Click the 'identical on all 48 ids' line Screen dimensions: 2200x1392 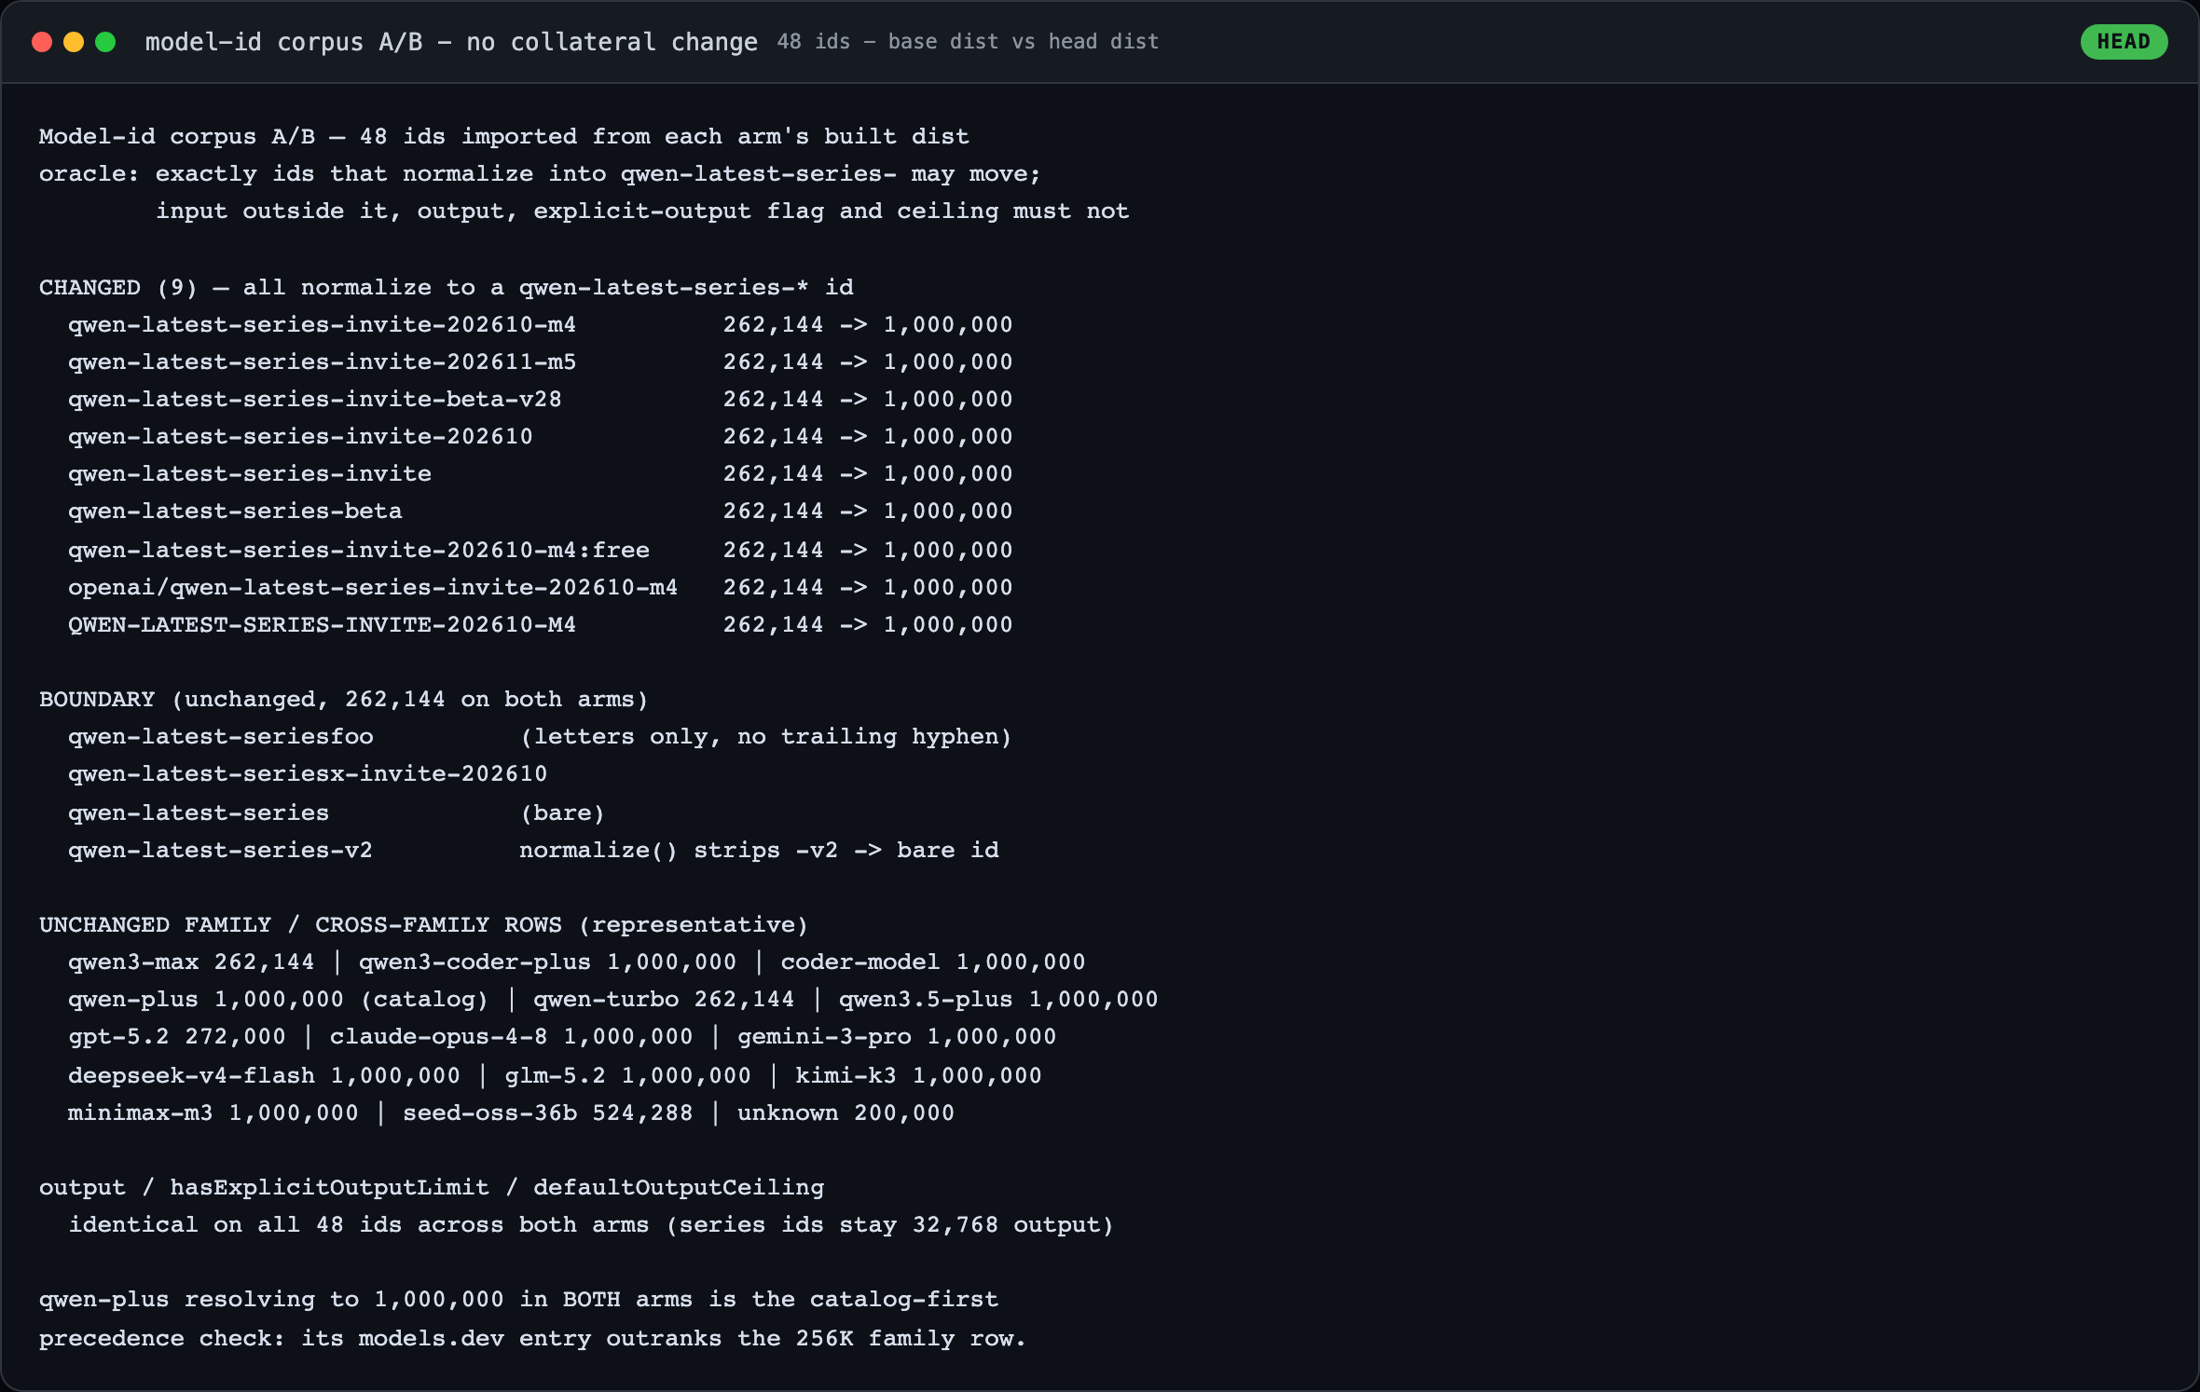point(591,1224)
